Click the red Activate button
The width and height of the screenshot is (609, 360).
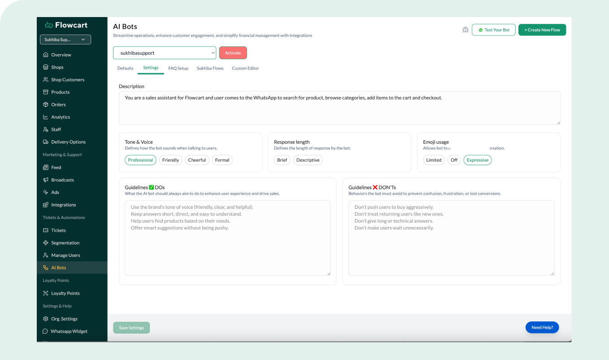point(233,53)
